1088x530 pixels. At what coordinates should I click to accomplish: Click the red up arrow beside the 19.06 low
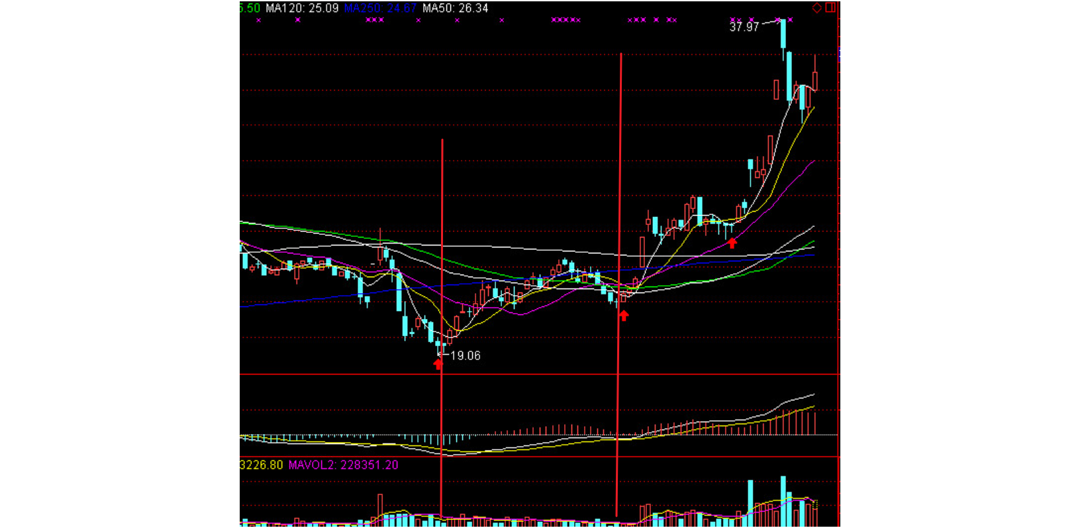coord(438,363)
